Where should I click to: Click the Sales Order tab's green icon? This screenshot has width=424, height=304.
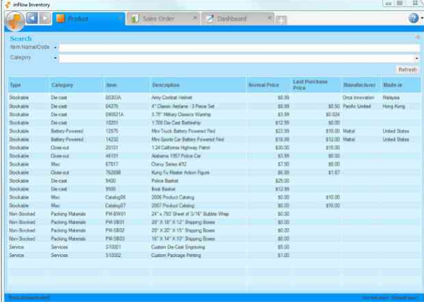(x=135, y=18)
